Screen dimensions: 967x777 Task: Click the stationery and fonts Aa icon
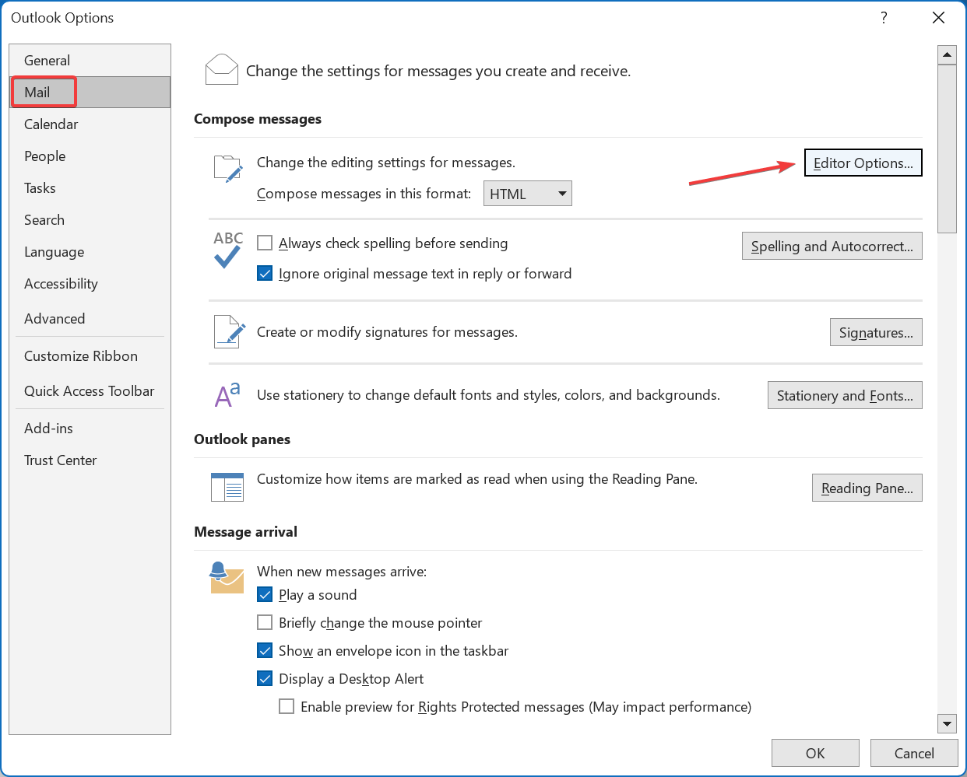[x=227, y=395]
